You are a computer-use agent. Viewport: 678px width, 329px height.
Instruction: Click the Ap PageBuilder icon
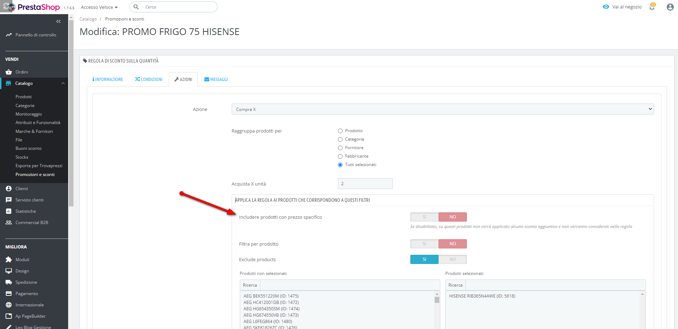[x=9, y=316]
